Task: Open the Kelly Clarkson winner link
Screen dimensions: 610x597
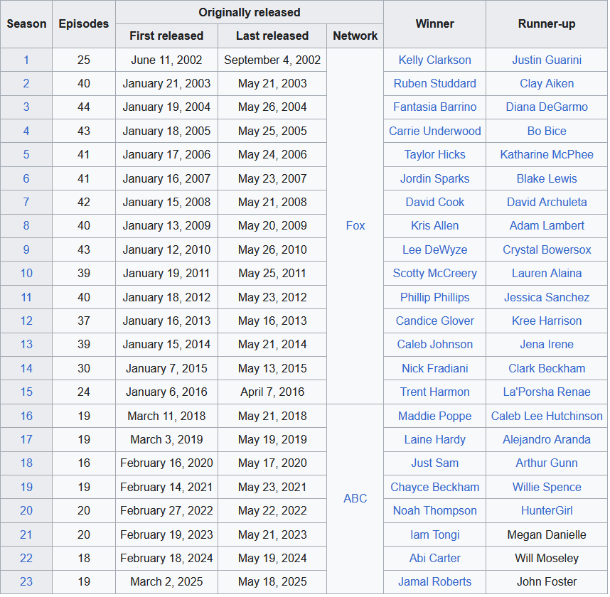Action: [434, 60]
